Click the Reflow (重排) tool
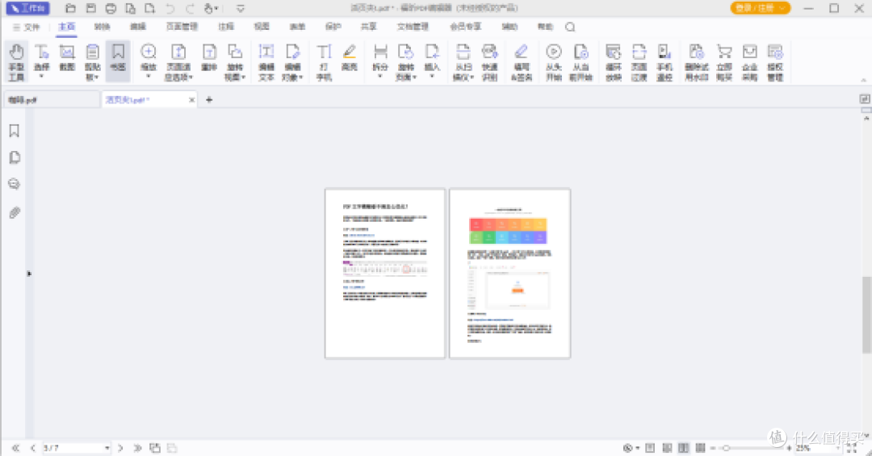Image resolution: width=872 pixels, height=456 pixels. point(209,58)
